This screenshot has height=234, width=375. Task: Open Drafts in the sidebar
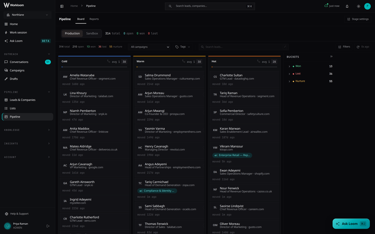(x=28, y=79)
